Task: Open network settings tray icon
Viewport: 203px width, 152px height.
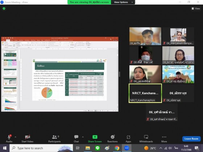Action: (166, 148)
